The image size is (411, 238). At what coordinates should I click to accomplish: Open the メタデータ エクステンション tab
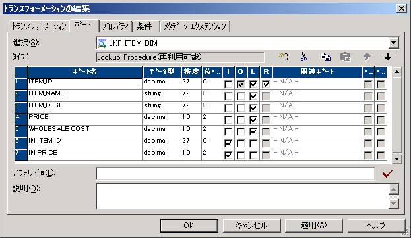pos(195,26)
